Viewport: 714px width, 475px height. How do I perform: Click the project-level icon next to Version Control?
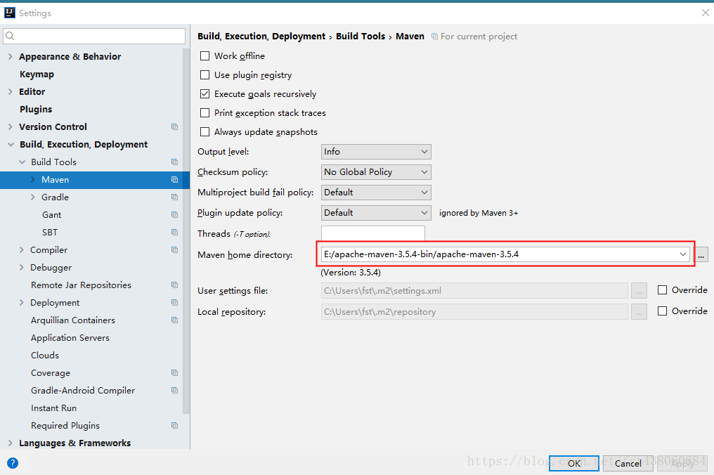tap(174, 126)
